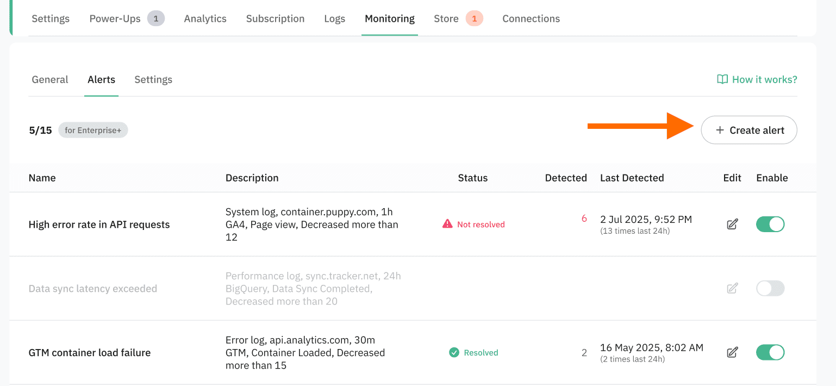Edit the GTM container load failure alert
This screenshot has width=836, height=386.
pos(732,352)
